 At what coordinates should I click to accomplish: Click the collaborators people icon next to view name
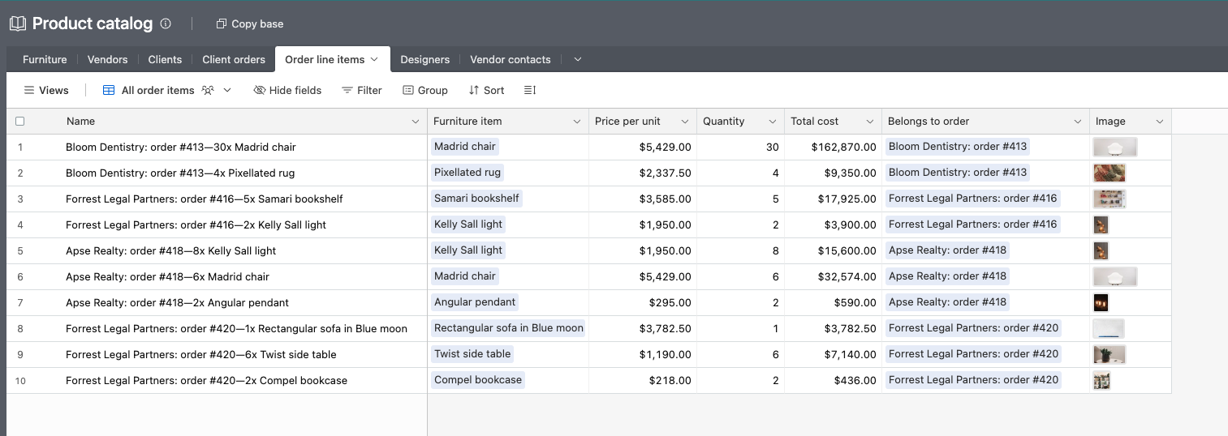(x=208, y=90)
